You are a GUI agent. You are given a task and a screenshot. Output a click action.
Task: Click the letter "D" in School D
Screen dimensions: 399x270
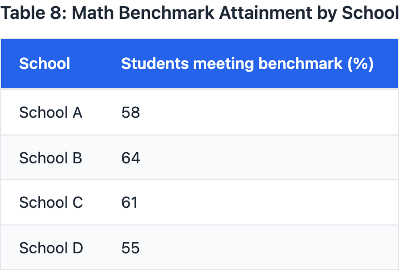77,248
